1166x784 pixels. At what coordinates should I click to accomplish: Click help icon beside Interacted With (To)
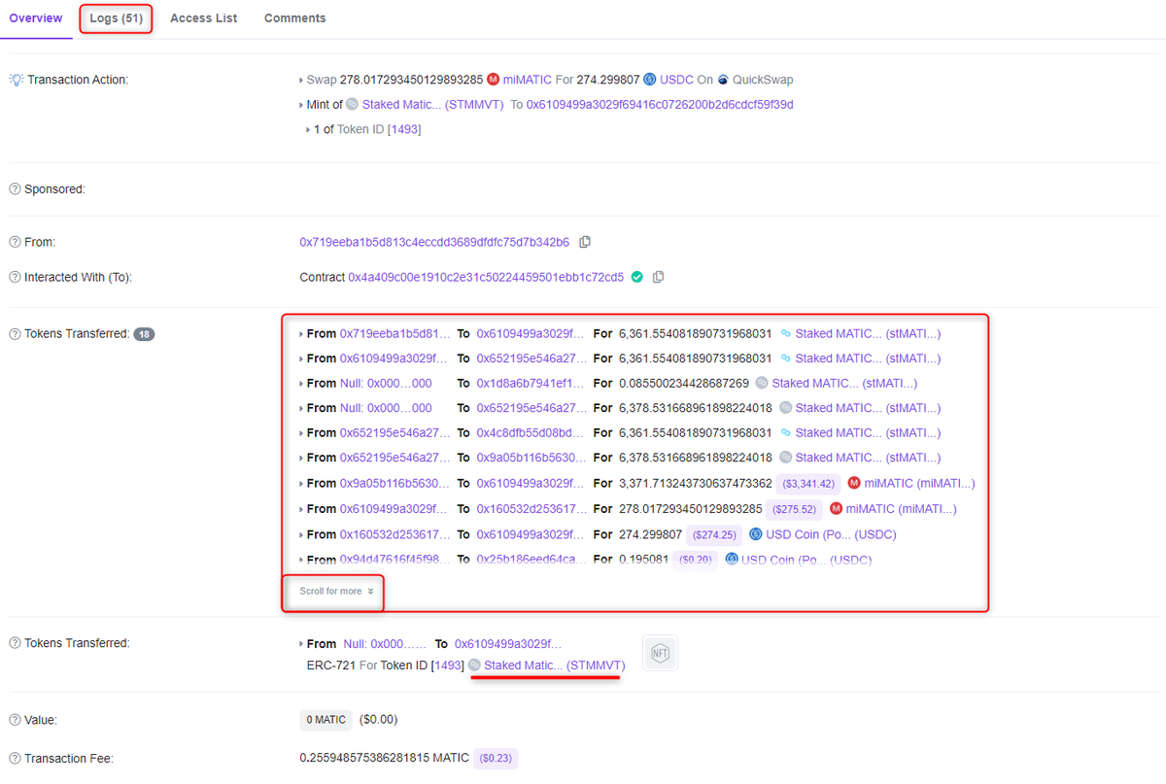15,277
